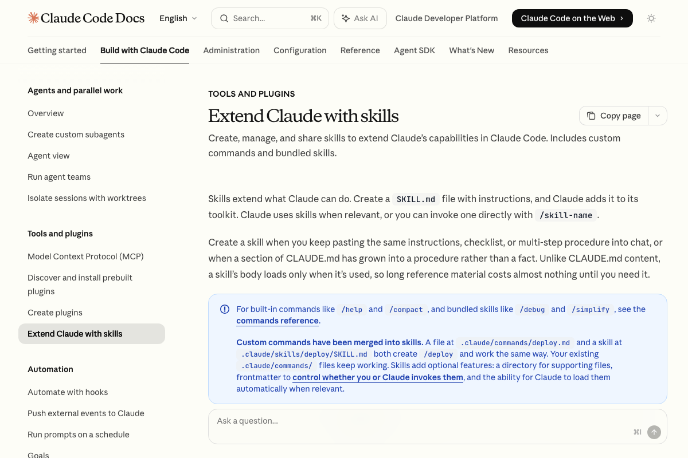Viewport: 688px width, 458px height.
Task: Open Run prompts on a schedule page
Action: coord(79,435)
